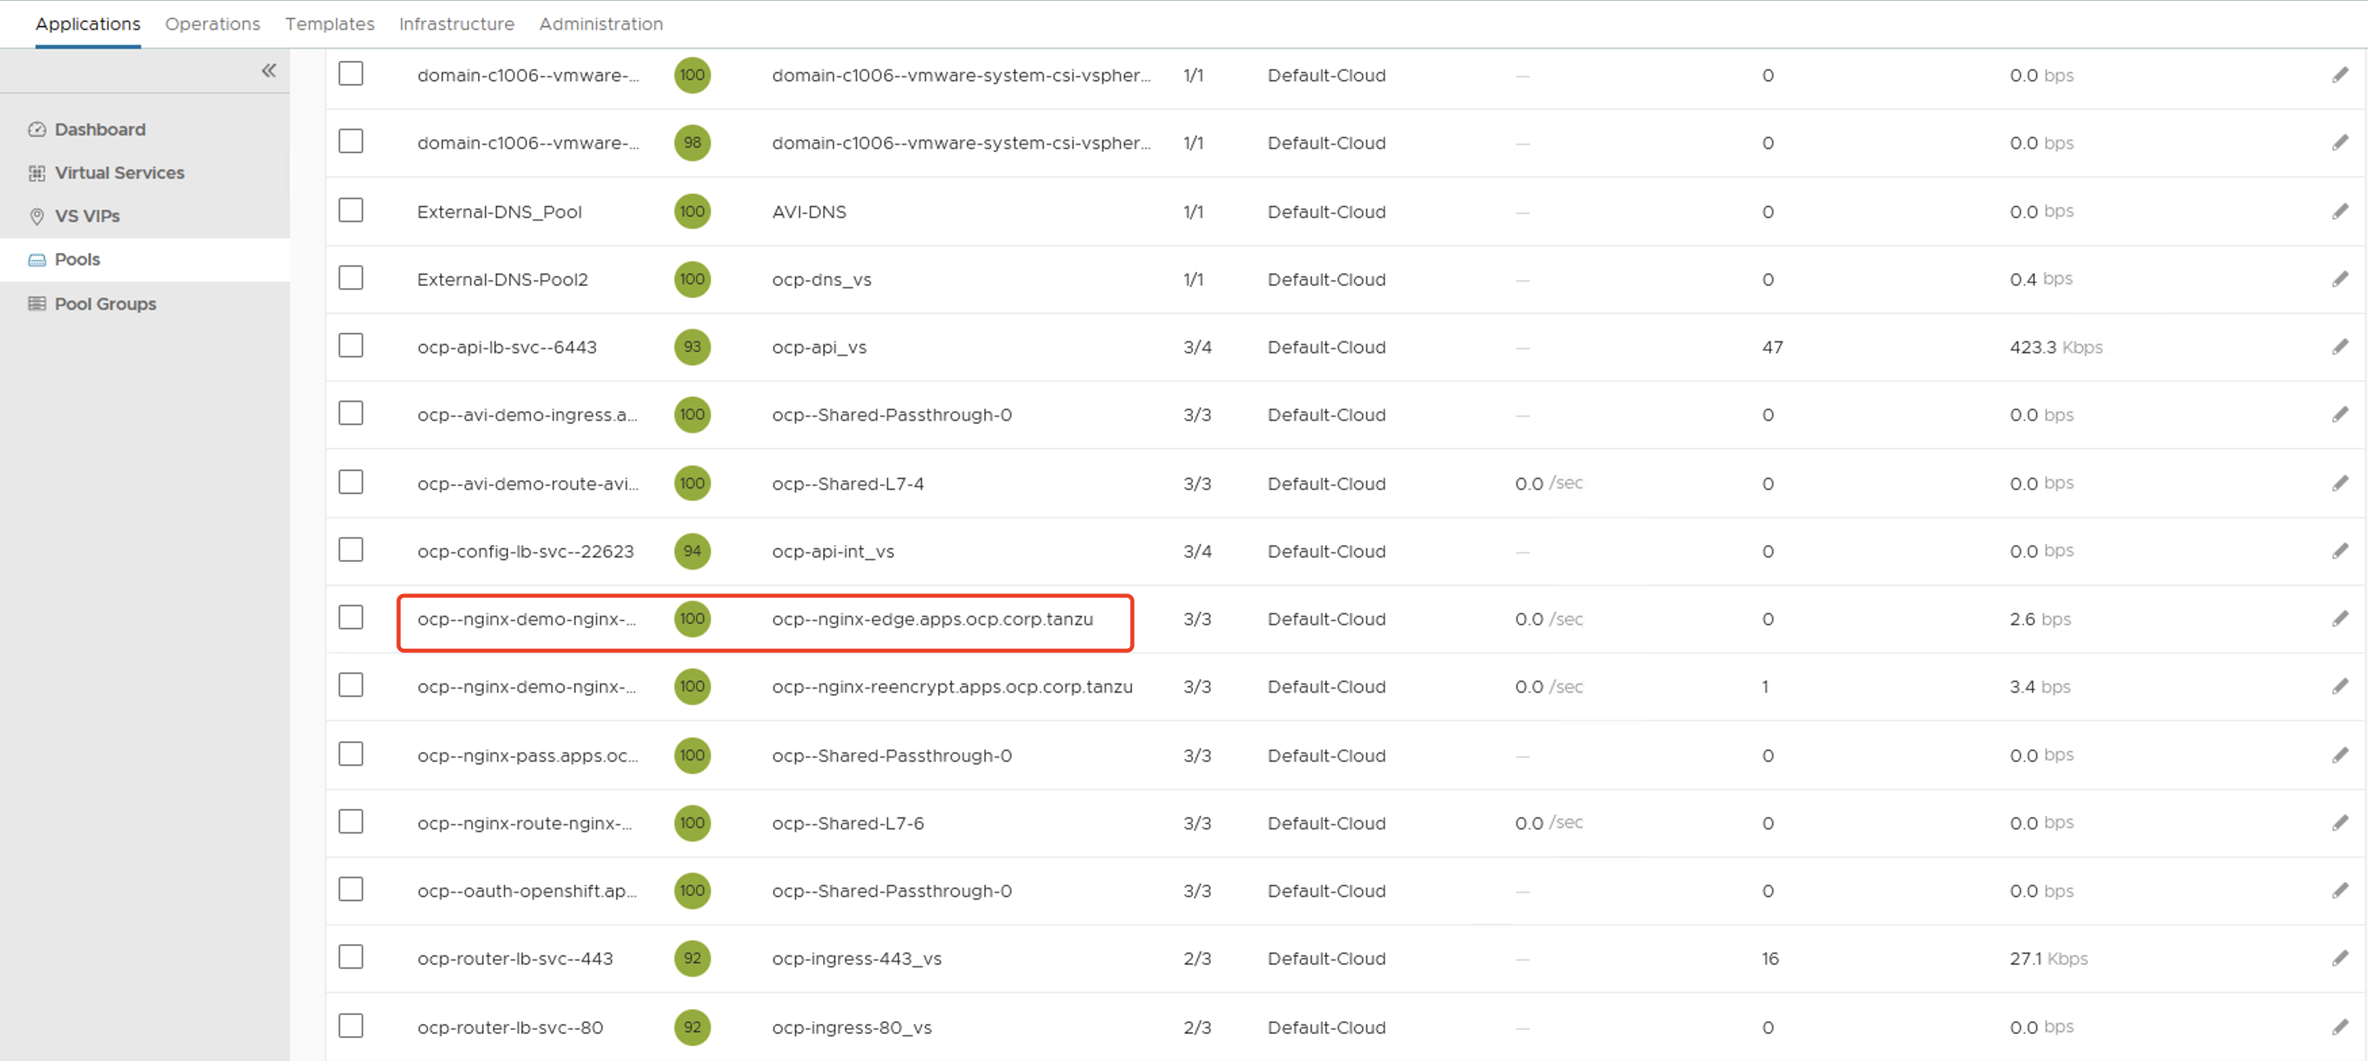Image resolution: width=2368 pixels, height=1061 pixels.
Task: Click the Pool Groups sidebar icon
Action: coord(37,304)
